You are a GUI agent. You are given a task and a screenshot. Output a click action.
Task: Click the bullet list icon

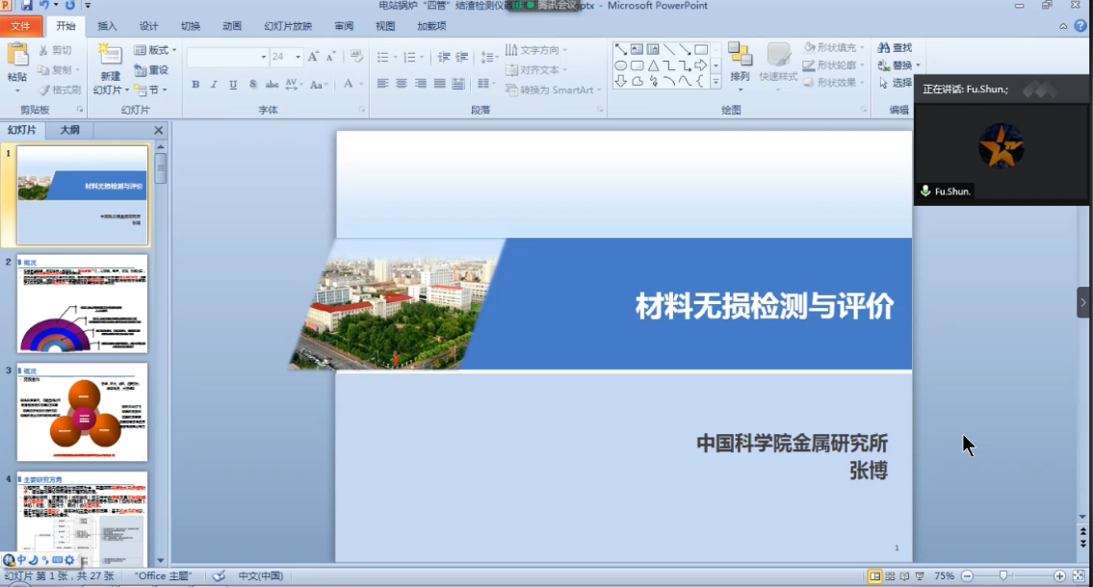tap(384, 58)
